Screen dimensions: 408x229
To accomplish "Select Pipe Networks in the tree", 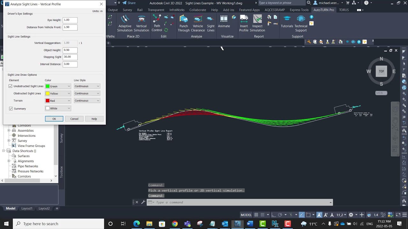I will tap(28, 166).
